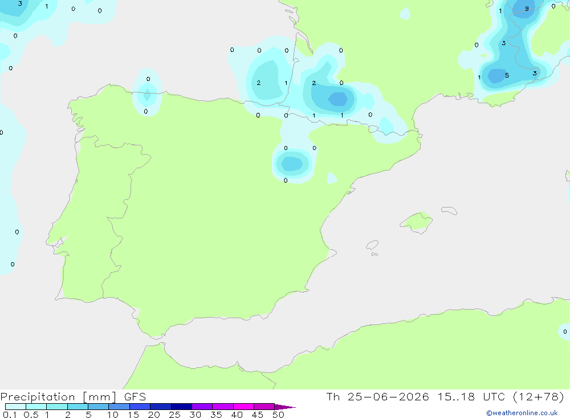This screenshot has width=570, height=418.
Task: Click the 'Th 25-06-2026 15..18 UTC (12+78)' timestamp
Action: 445,396
